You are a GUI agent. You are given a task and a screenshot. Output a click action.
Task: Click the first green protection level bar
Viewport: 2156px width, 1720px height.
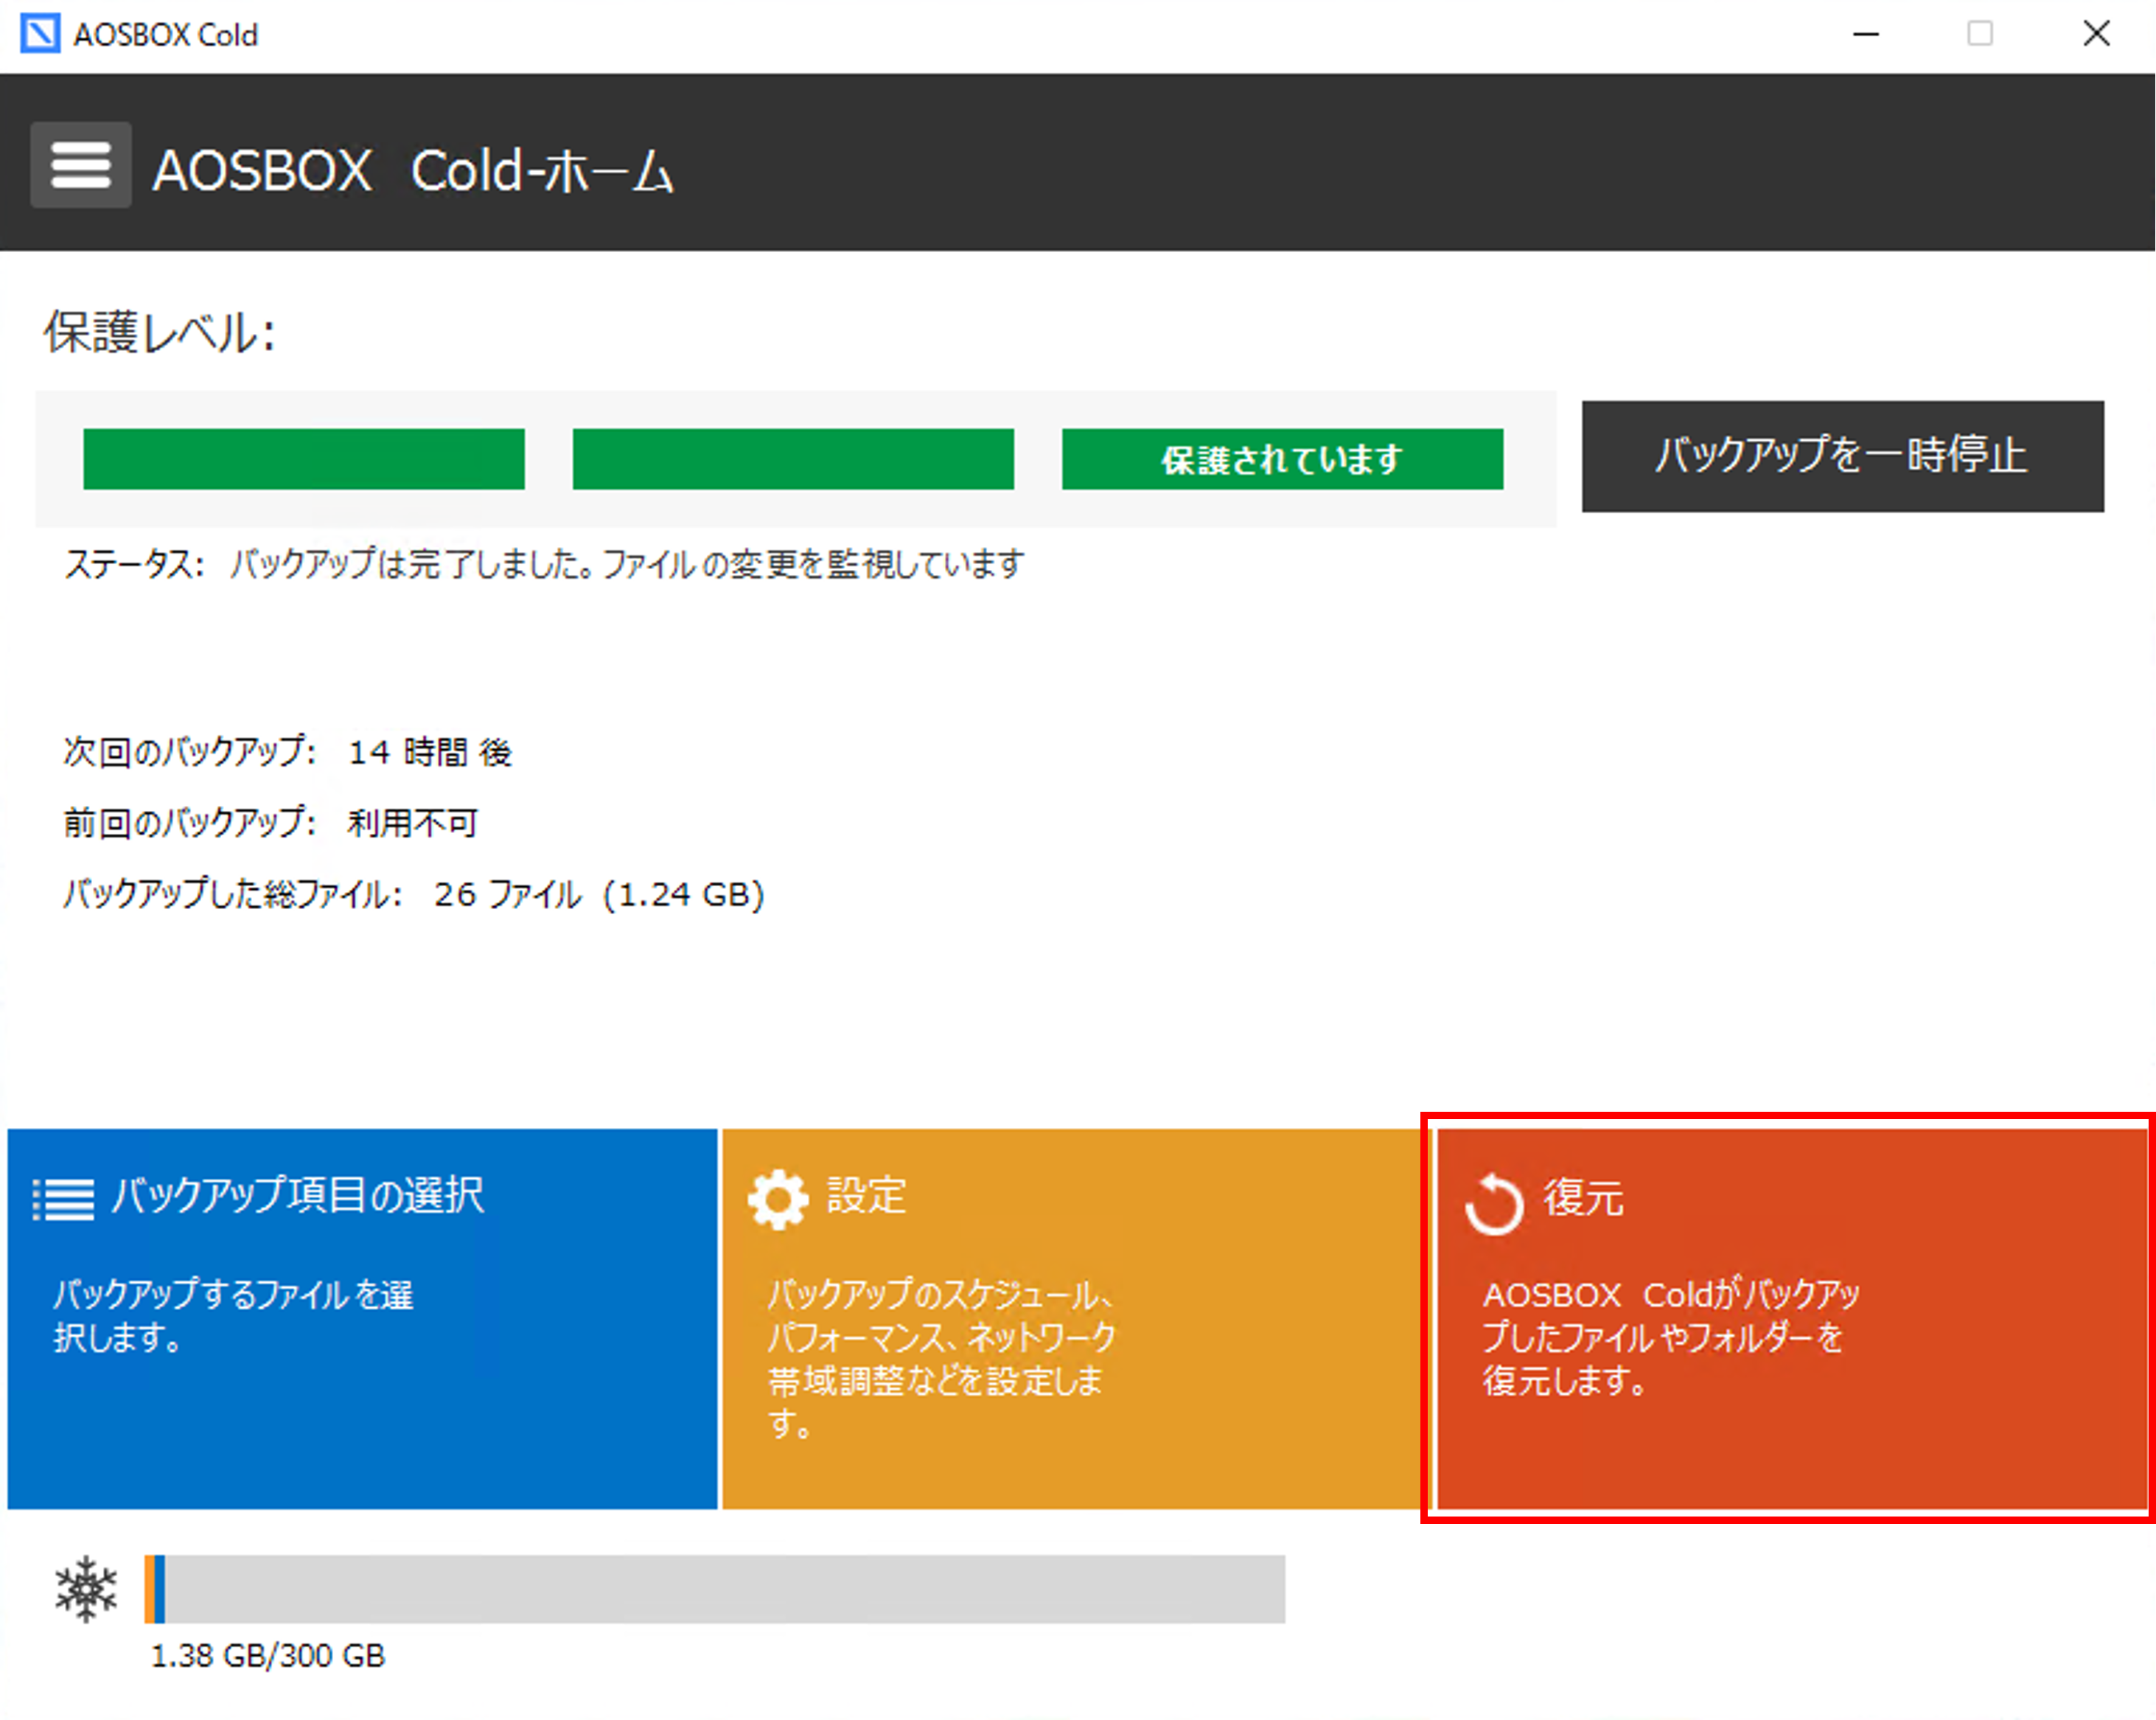[x=304, y=459]
